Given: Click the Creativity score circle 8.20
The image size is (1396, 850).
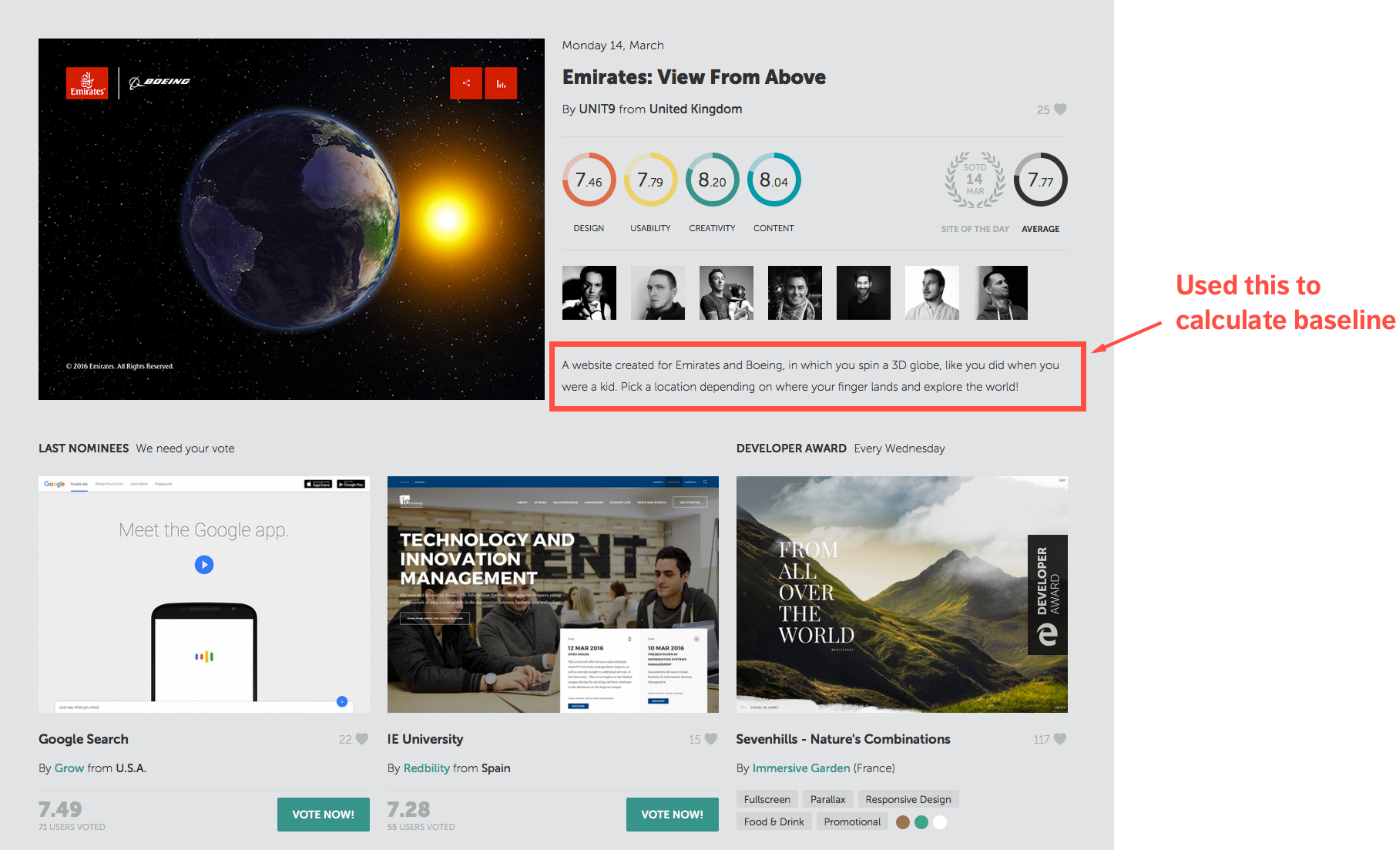Looking at the screenshot, I should 712,180.
